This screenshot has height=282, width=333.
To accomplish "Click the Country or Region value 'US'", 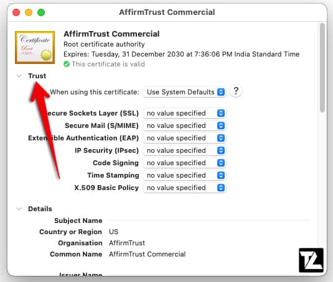I will [x=114, y=232].
